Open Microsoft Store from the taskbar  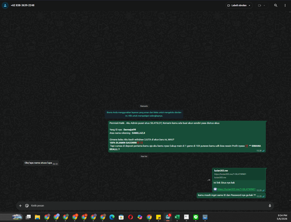[121, 217]
